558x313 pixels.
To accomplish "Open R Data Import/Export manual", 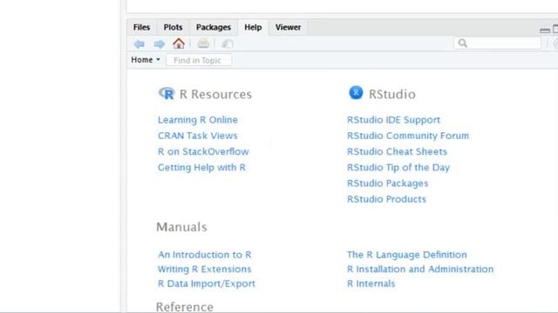I will (x=207, y=283).
